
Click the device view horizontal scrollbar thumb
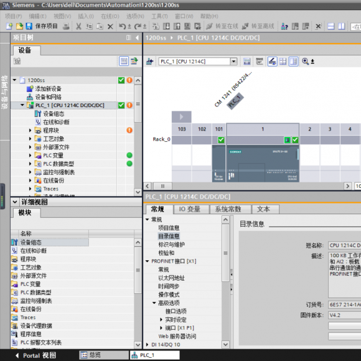point(163,186)
